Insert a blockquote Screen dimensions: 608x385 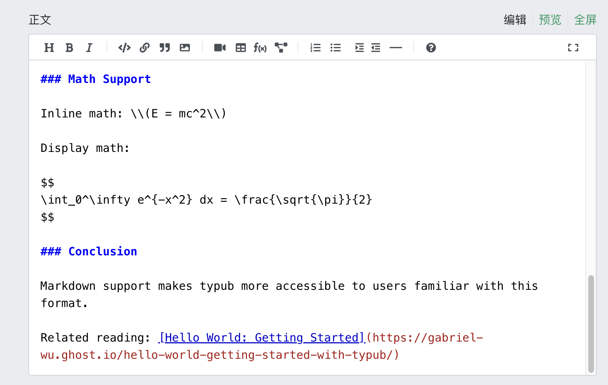165,48
